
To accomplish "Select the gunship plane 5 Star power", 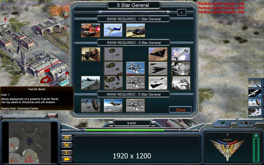I will [x=113, y=106].
